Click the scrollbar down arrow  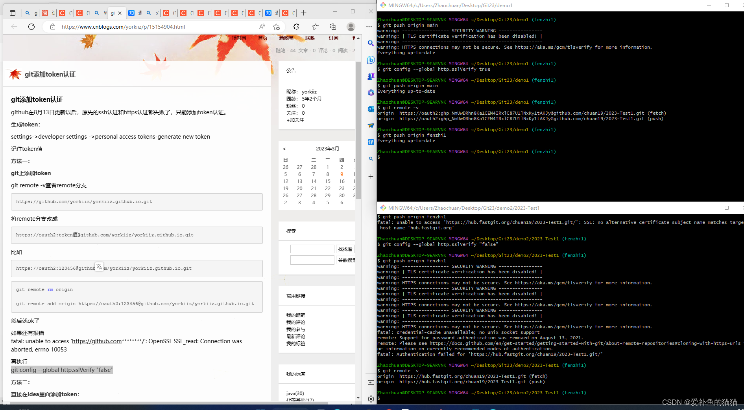coord(358,398)
